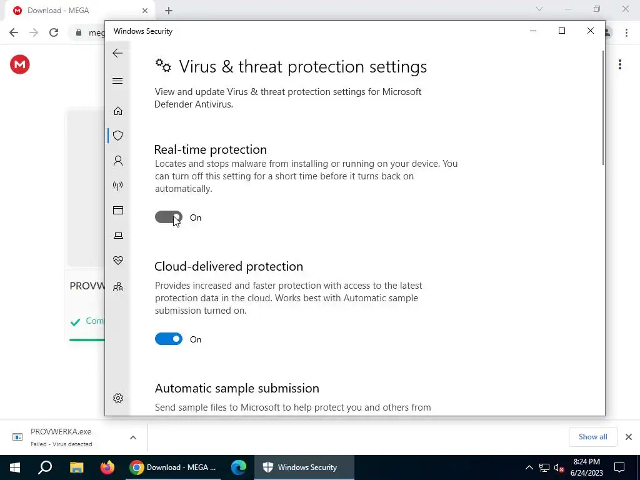This screenshot has width=640, height=480.
Task: Click the MEGA logo on the page
Action: pos(19,64)
